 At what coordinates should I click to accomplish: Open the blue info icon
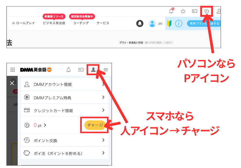coord(178,24)
